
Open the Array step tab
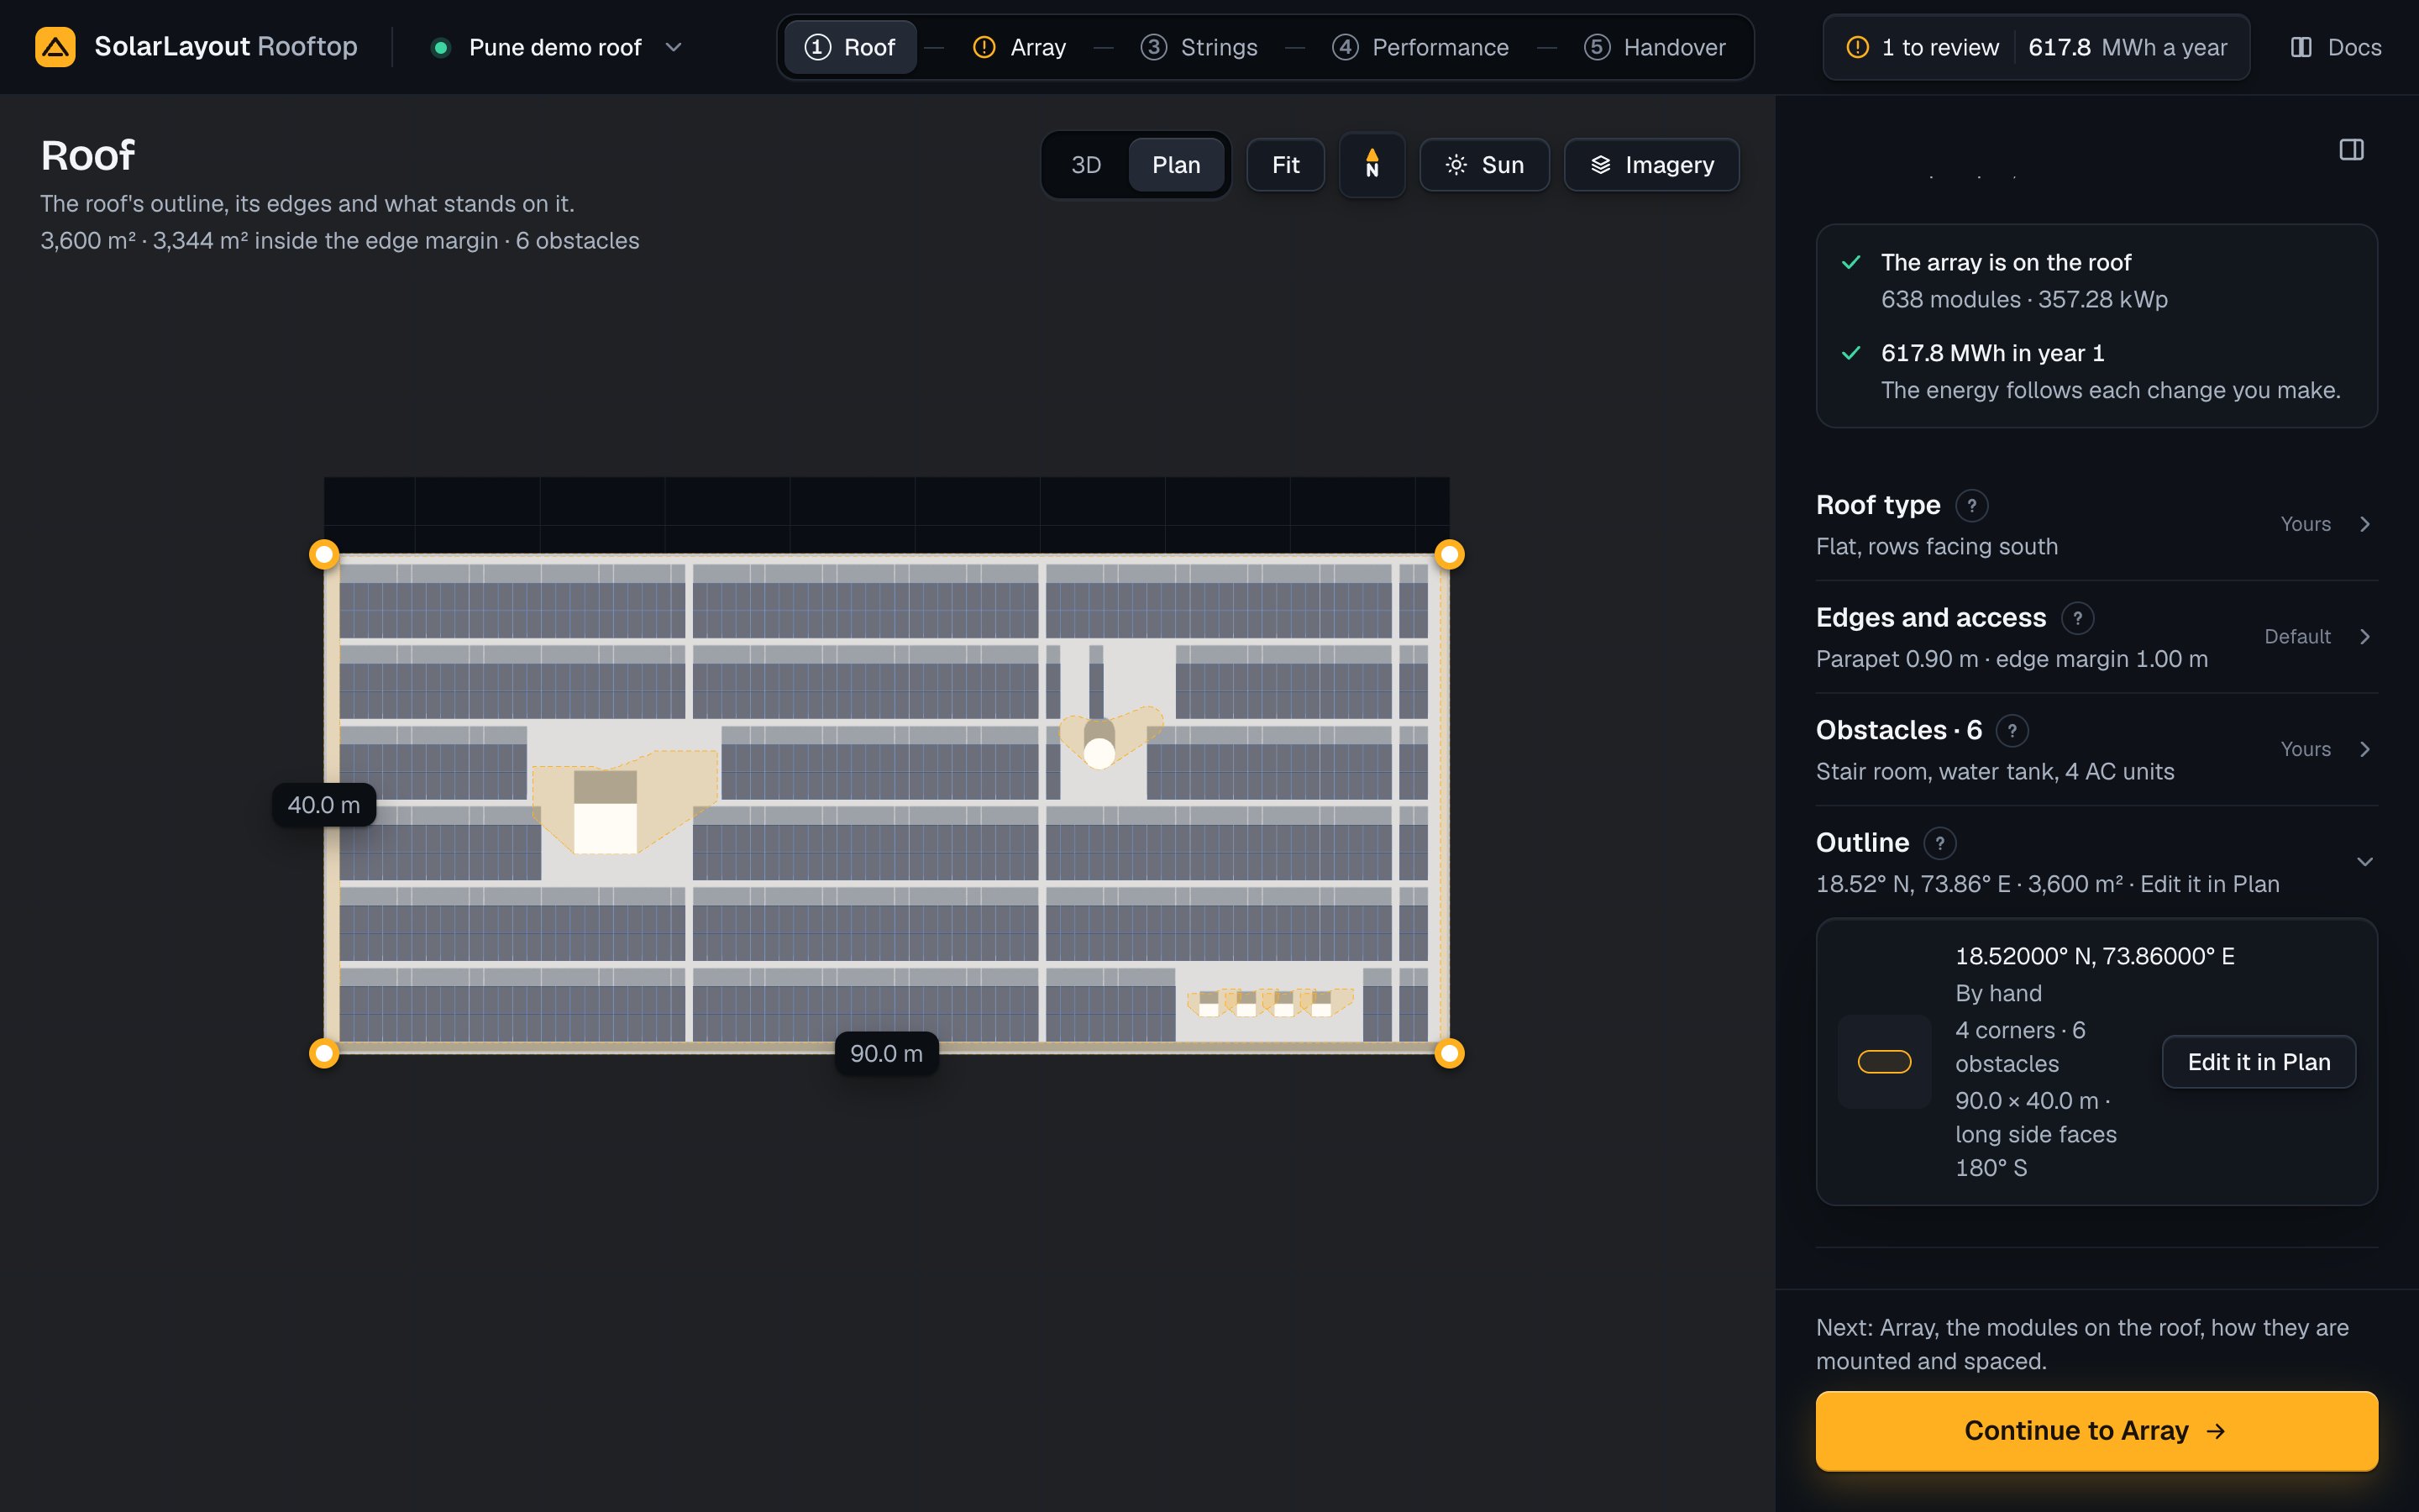click(x=1020, y=47)
